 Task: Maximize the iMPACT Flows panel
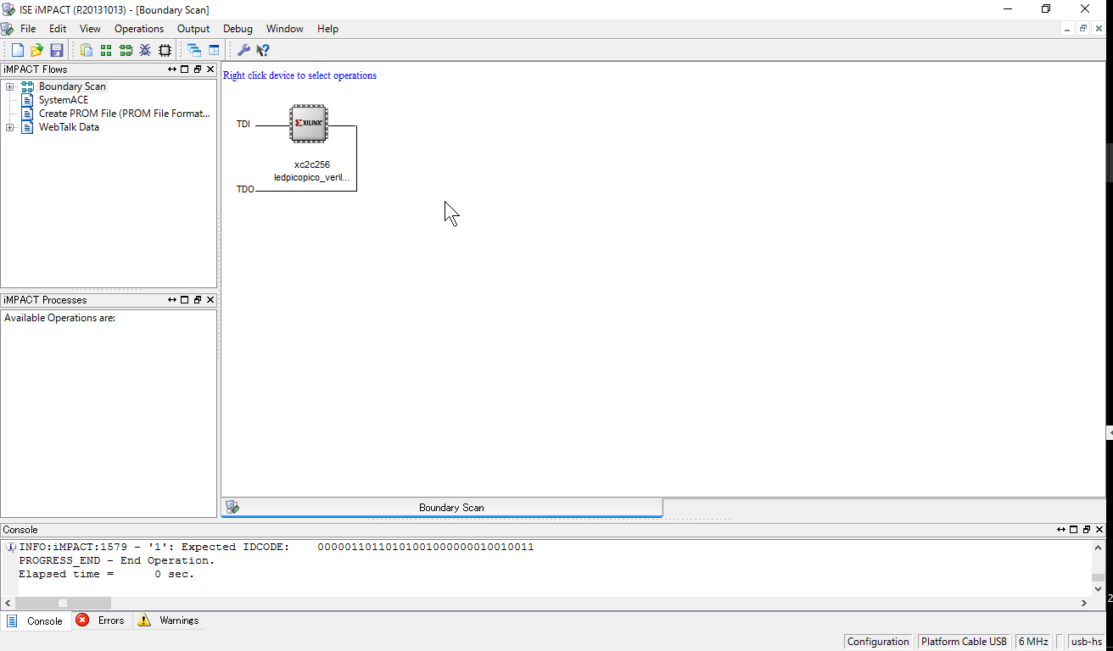pyautogui.click(x=185, y=70)
